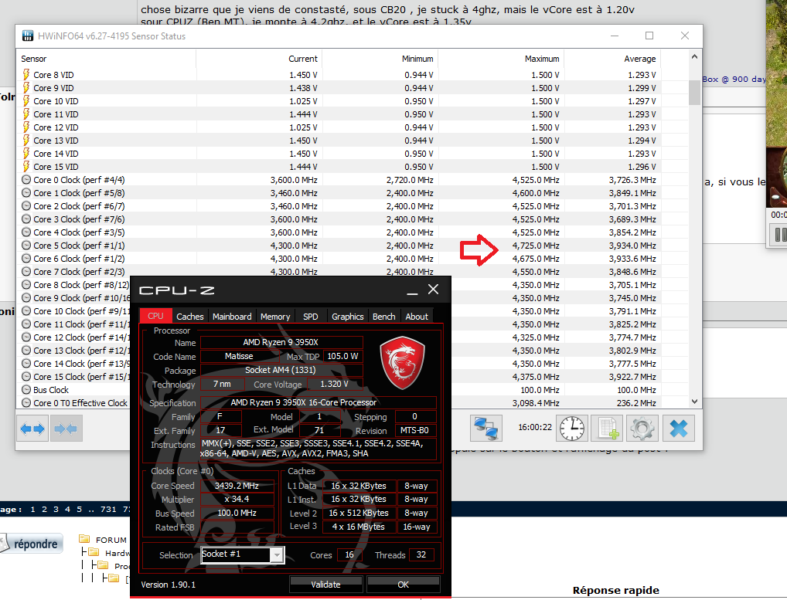The image size is (787, 600).
Task: Click the Multiplier x 34.4 field
Action: pyautogui.click(x=237, y=500)
